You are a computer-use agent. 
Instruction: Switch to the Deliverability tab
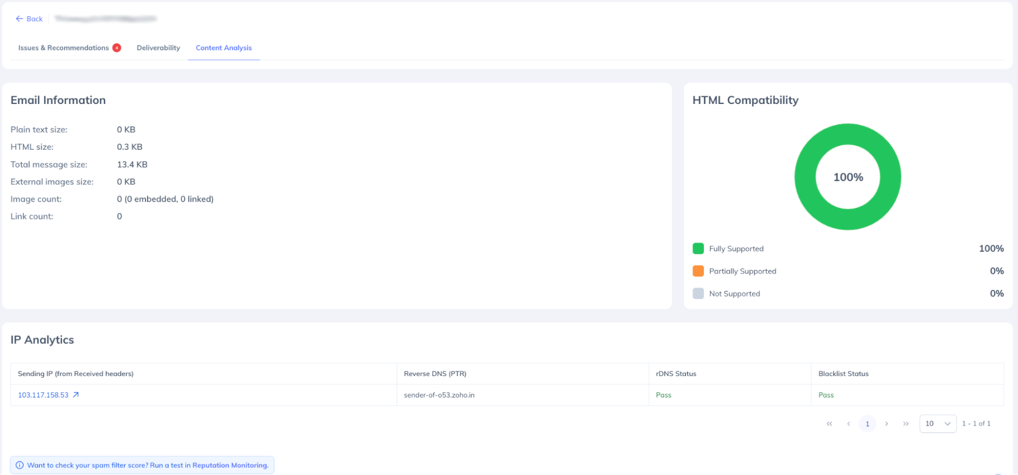point(158,48)
